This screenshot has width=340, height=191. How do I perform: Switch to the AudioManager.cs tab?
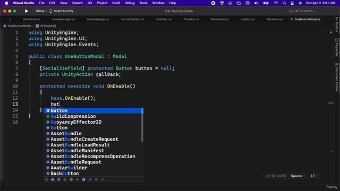coord(98,19)
